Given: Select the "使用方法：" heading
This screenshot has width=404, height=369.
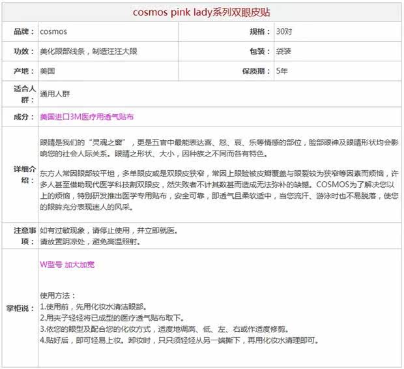Looking at the screenshot, I should (58, 295).
